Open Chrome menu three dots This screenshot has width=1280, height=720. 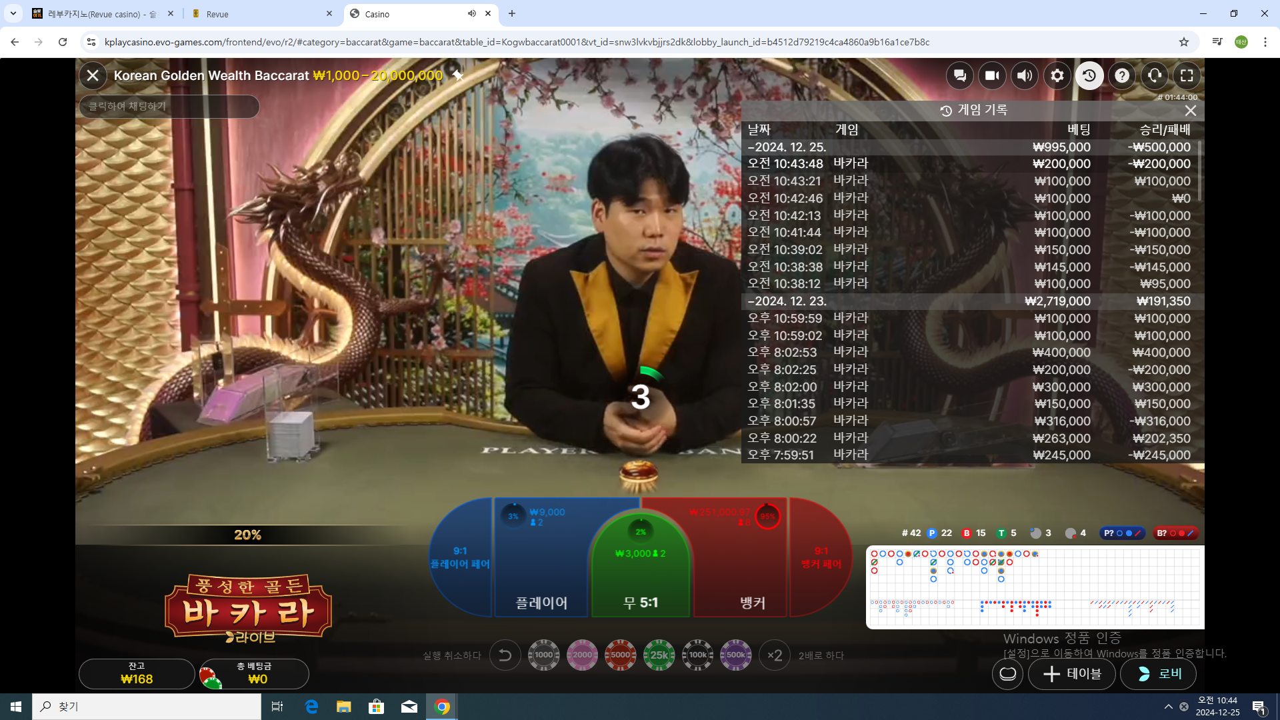[x=1265, y=42]
